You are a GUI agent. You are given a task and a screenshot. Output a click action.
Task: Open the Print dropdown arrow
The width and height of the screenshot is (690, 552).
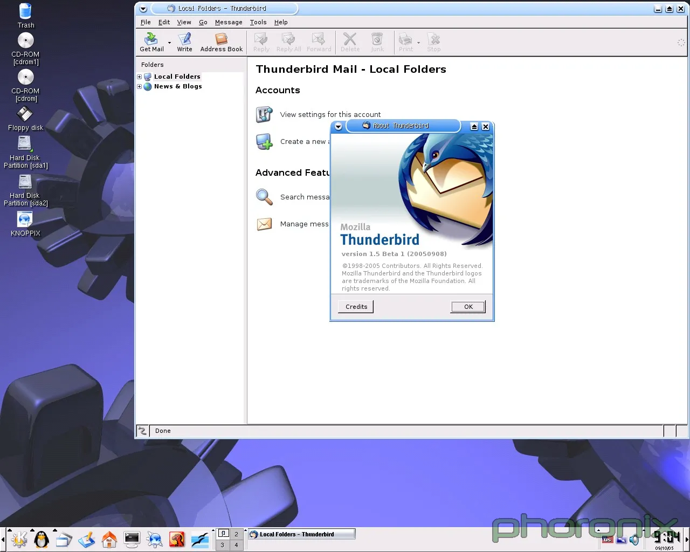418,43
